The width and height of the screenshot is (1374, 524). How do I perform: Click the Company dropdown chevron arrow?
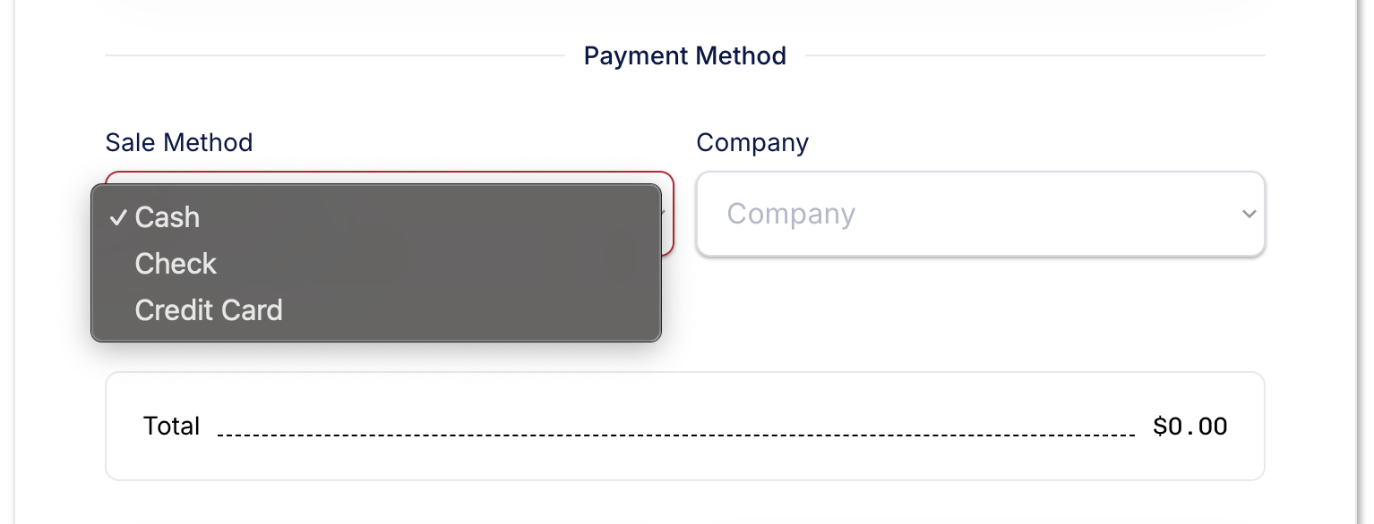tap(1249, 214)
